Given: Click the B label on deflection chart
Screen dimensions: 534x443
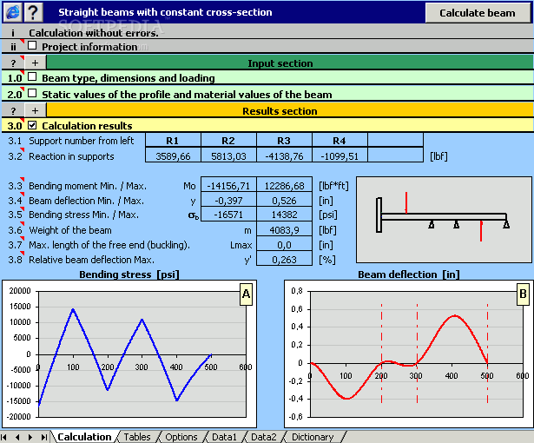Looking at the screenshot, I should pyautogui.click(x=523, y=294).
